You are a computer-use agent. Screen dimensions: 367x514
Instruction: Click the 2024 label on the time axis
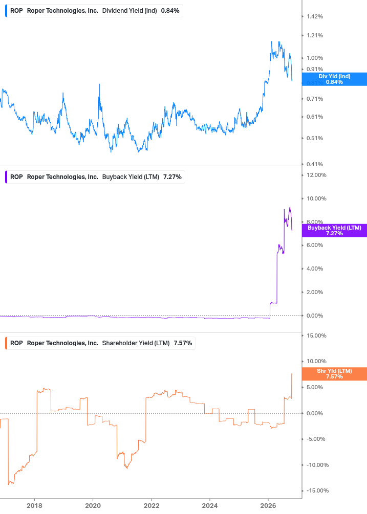pyautogui.click(x=210, y=505)
